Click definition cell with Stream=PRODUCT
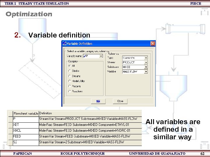This screenshot has height=157, width=210. pos(90,119)
